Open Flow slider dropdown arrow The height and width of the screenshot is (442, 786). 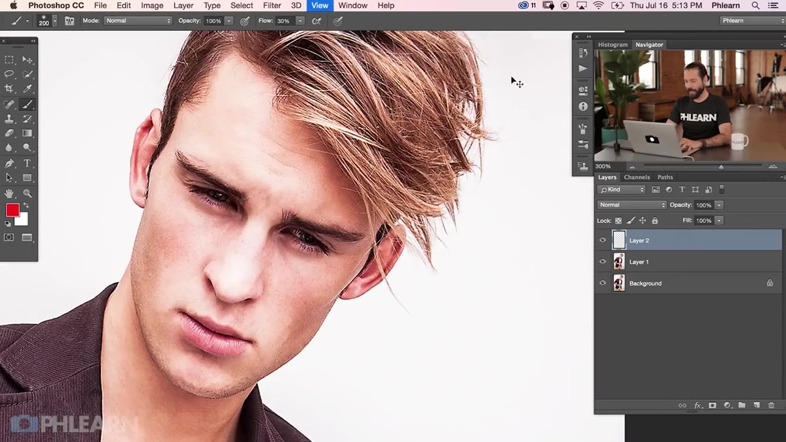coord(300,21)
